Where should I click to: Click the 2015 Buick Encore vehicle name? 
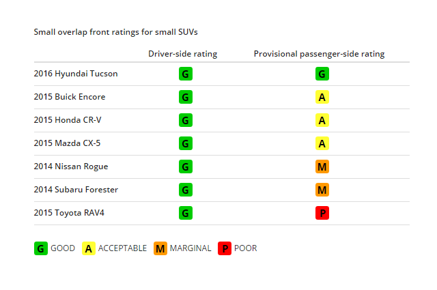tap(70, 97)
